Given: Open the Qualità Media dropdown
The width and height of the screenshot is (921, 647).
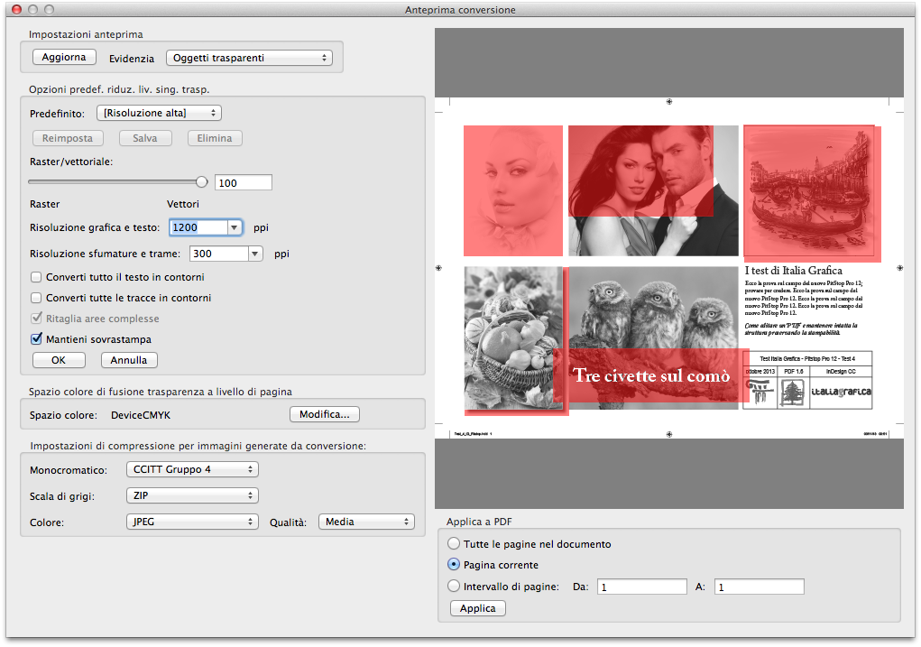Looking at the screenshot, I should coord(366,522).
